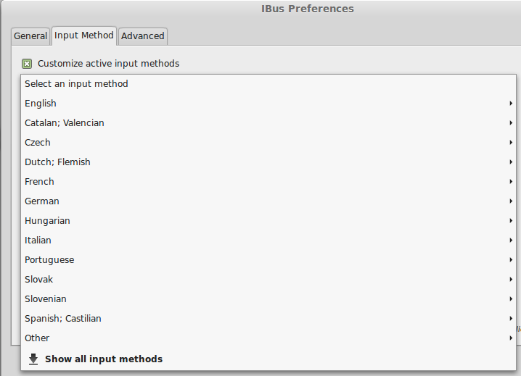Screen dimensions: 521x376
Task: Select the Slovenian entry
Action: pos(268,299)
